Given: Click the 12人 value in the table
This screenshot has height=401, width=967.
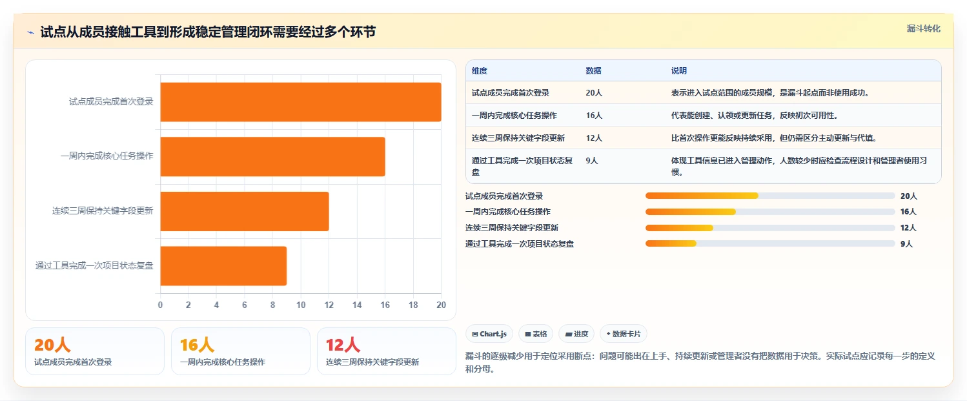Looking at the screenshot, I should 594,138.
